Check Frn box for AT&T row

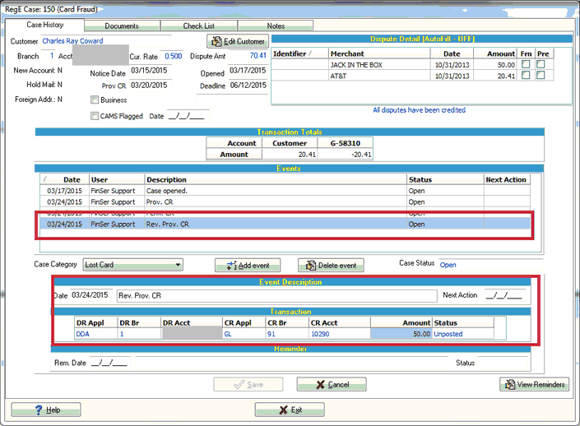tap(526, 76)
